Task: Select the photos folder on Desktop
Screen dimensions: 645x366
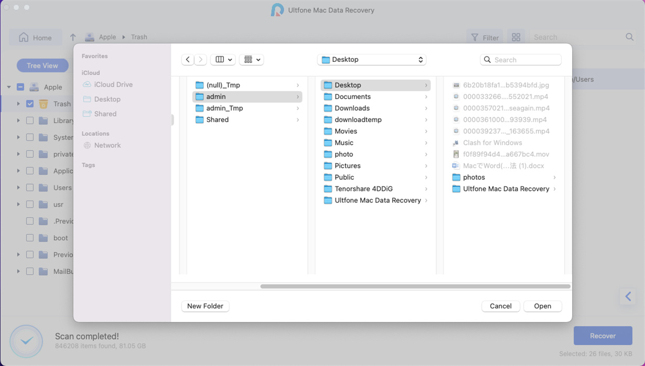Action: [x=504, y=177]
